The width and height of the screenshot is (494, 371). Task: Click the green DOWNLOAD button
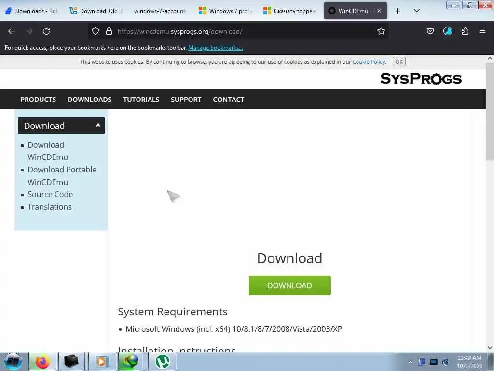click(289, 285)
